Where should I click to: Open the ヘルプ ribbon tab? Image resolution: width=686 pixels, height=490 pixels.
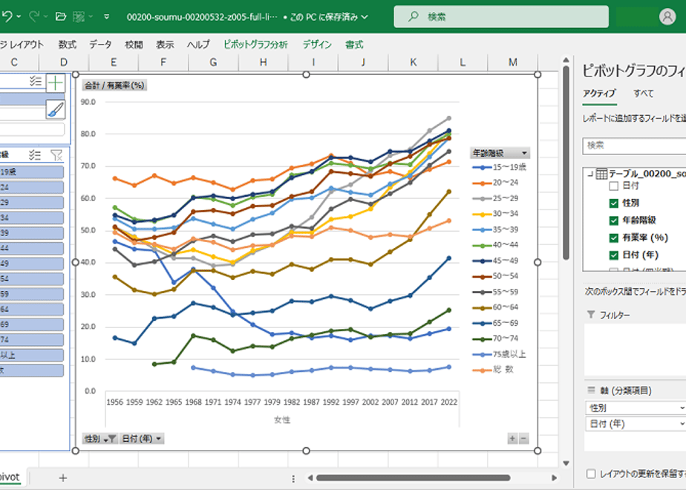tap(199, 45)
